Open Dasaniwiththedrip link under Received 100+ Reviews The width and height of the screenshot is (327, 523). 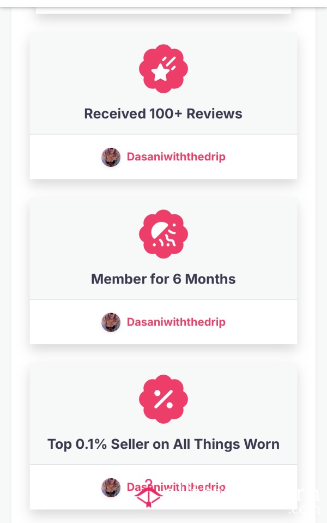point(176,157)
